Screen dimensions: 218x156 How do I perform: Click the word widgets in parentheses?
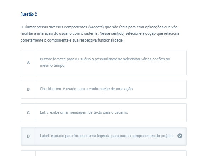tap(96, 27)
